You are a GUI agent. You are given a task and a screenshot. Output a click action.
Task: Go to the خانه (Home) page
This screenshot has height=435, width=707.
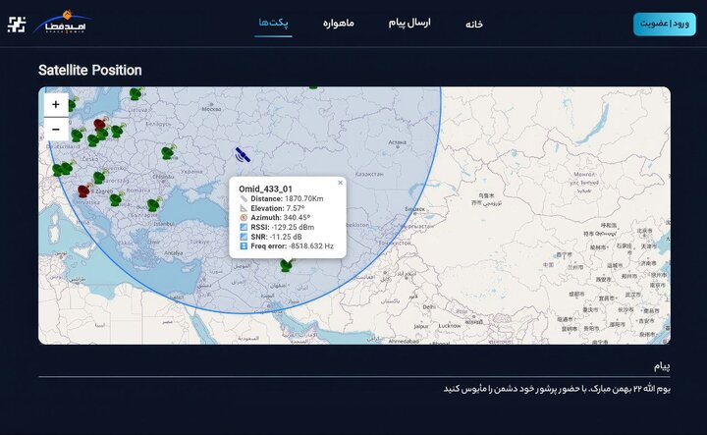pos(474,24)
